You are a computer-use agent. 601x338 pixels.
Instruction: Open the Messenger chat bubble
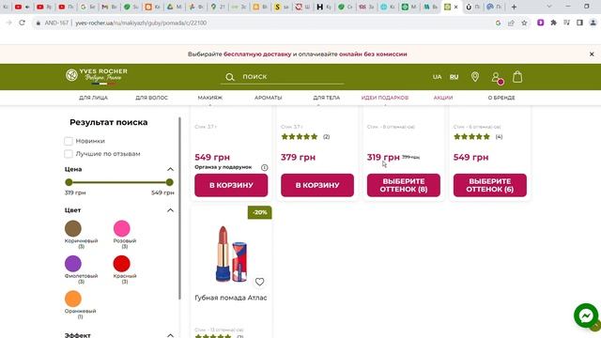[x=586, y=315]
